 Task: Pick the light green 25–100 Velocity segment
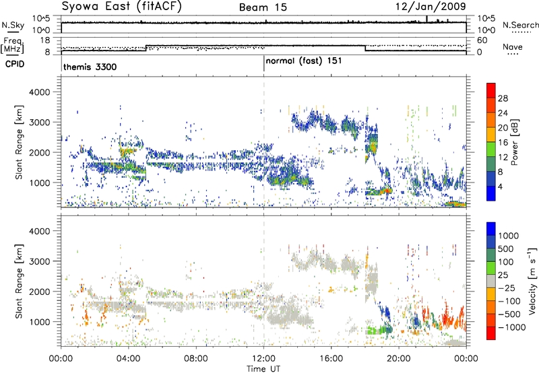coord(491,268)
